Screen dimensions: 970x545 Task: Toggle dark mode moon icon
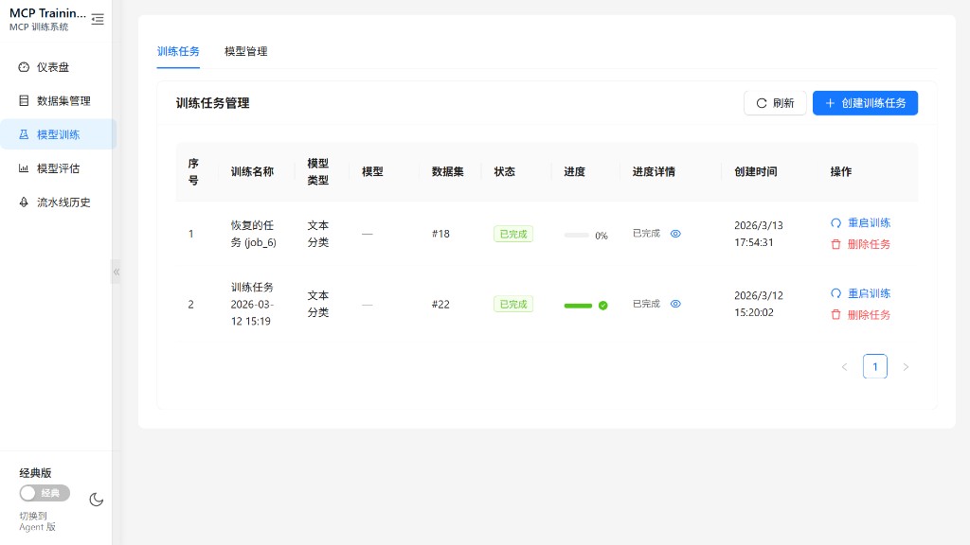[x=96, y=500]
